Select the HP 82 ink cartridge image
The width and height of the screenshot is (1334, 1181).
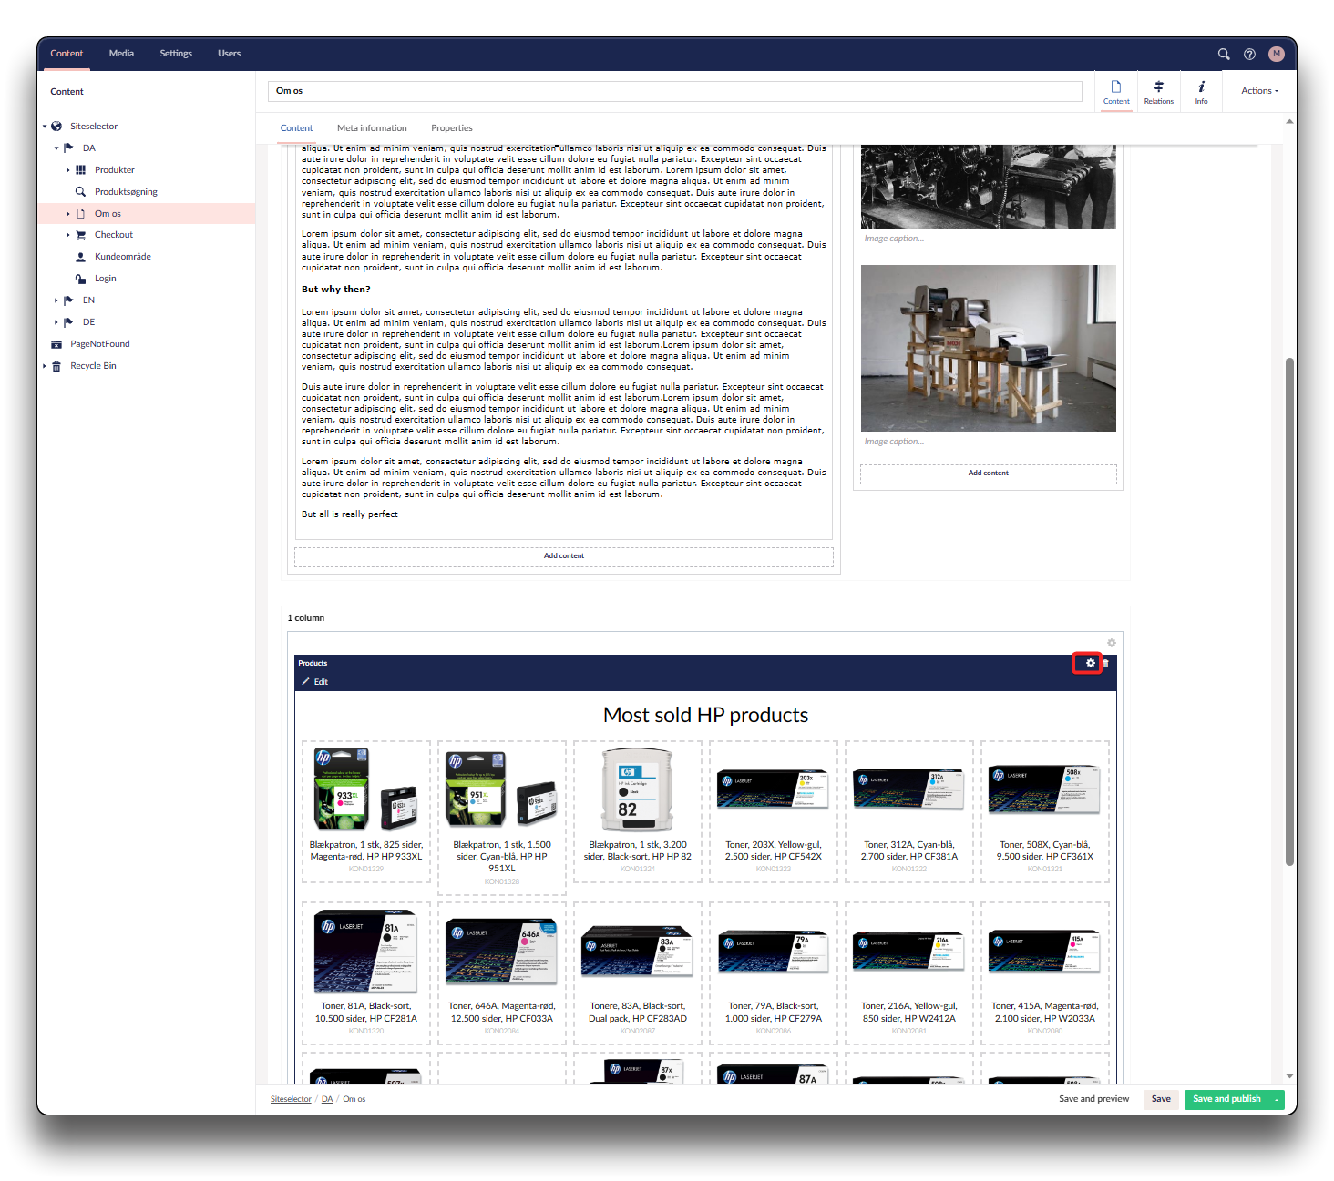[637, 789]
